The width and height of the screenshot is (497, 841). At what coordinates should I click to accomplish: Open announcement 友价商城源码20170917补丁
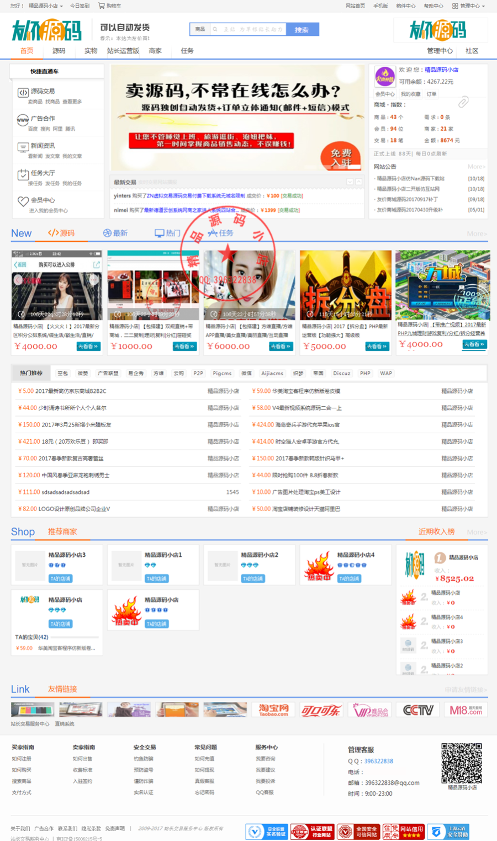[x=408, y=199]
